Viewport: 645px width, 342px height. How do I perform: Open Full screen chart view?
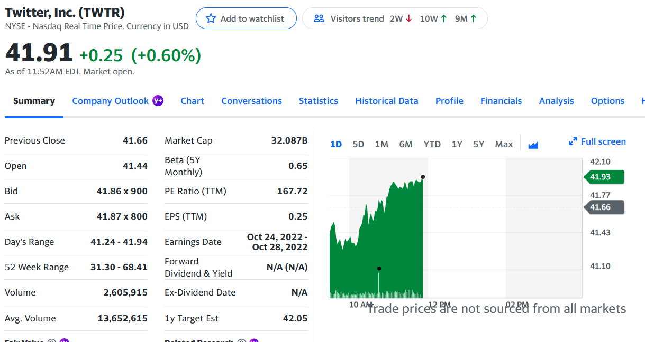pos(597,141)
